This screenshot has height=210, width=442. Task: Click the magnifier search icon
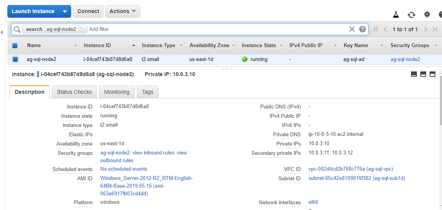tap(17, 29)
